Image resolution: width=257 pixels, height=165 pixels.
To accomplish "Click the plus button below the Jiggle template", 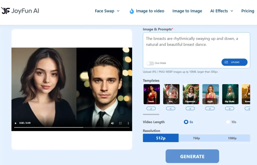I will (x=210, y=108).
